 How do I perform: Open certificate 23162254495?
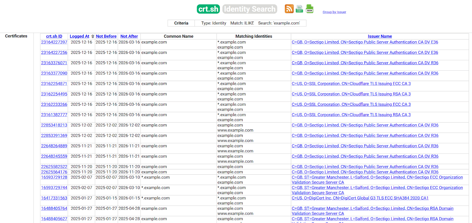pos(54,94)
